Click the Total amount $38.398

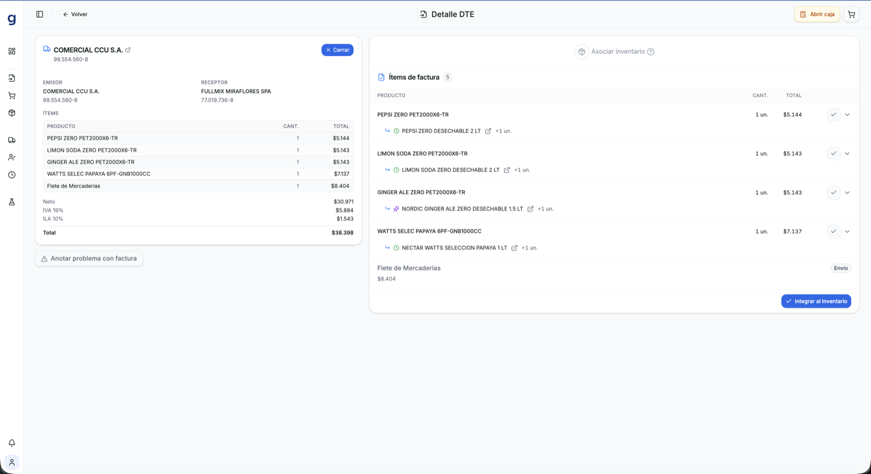click(342, 233)
